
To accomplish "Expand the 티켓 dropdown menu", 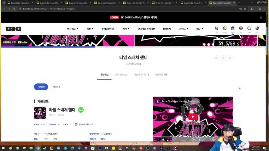I will (90, 29).
